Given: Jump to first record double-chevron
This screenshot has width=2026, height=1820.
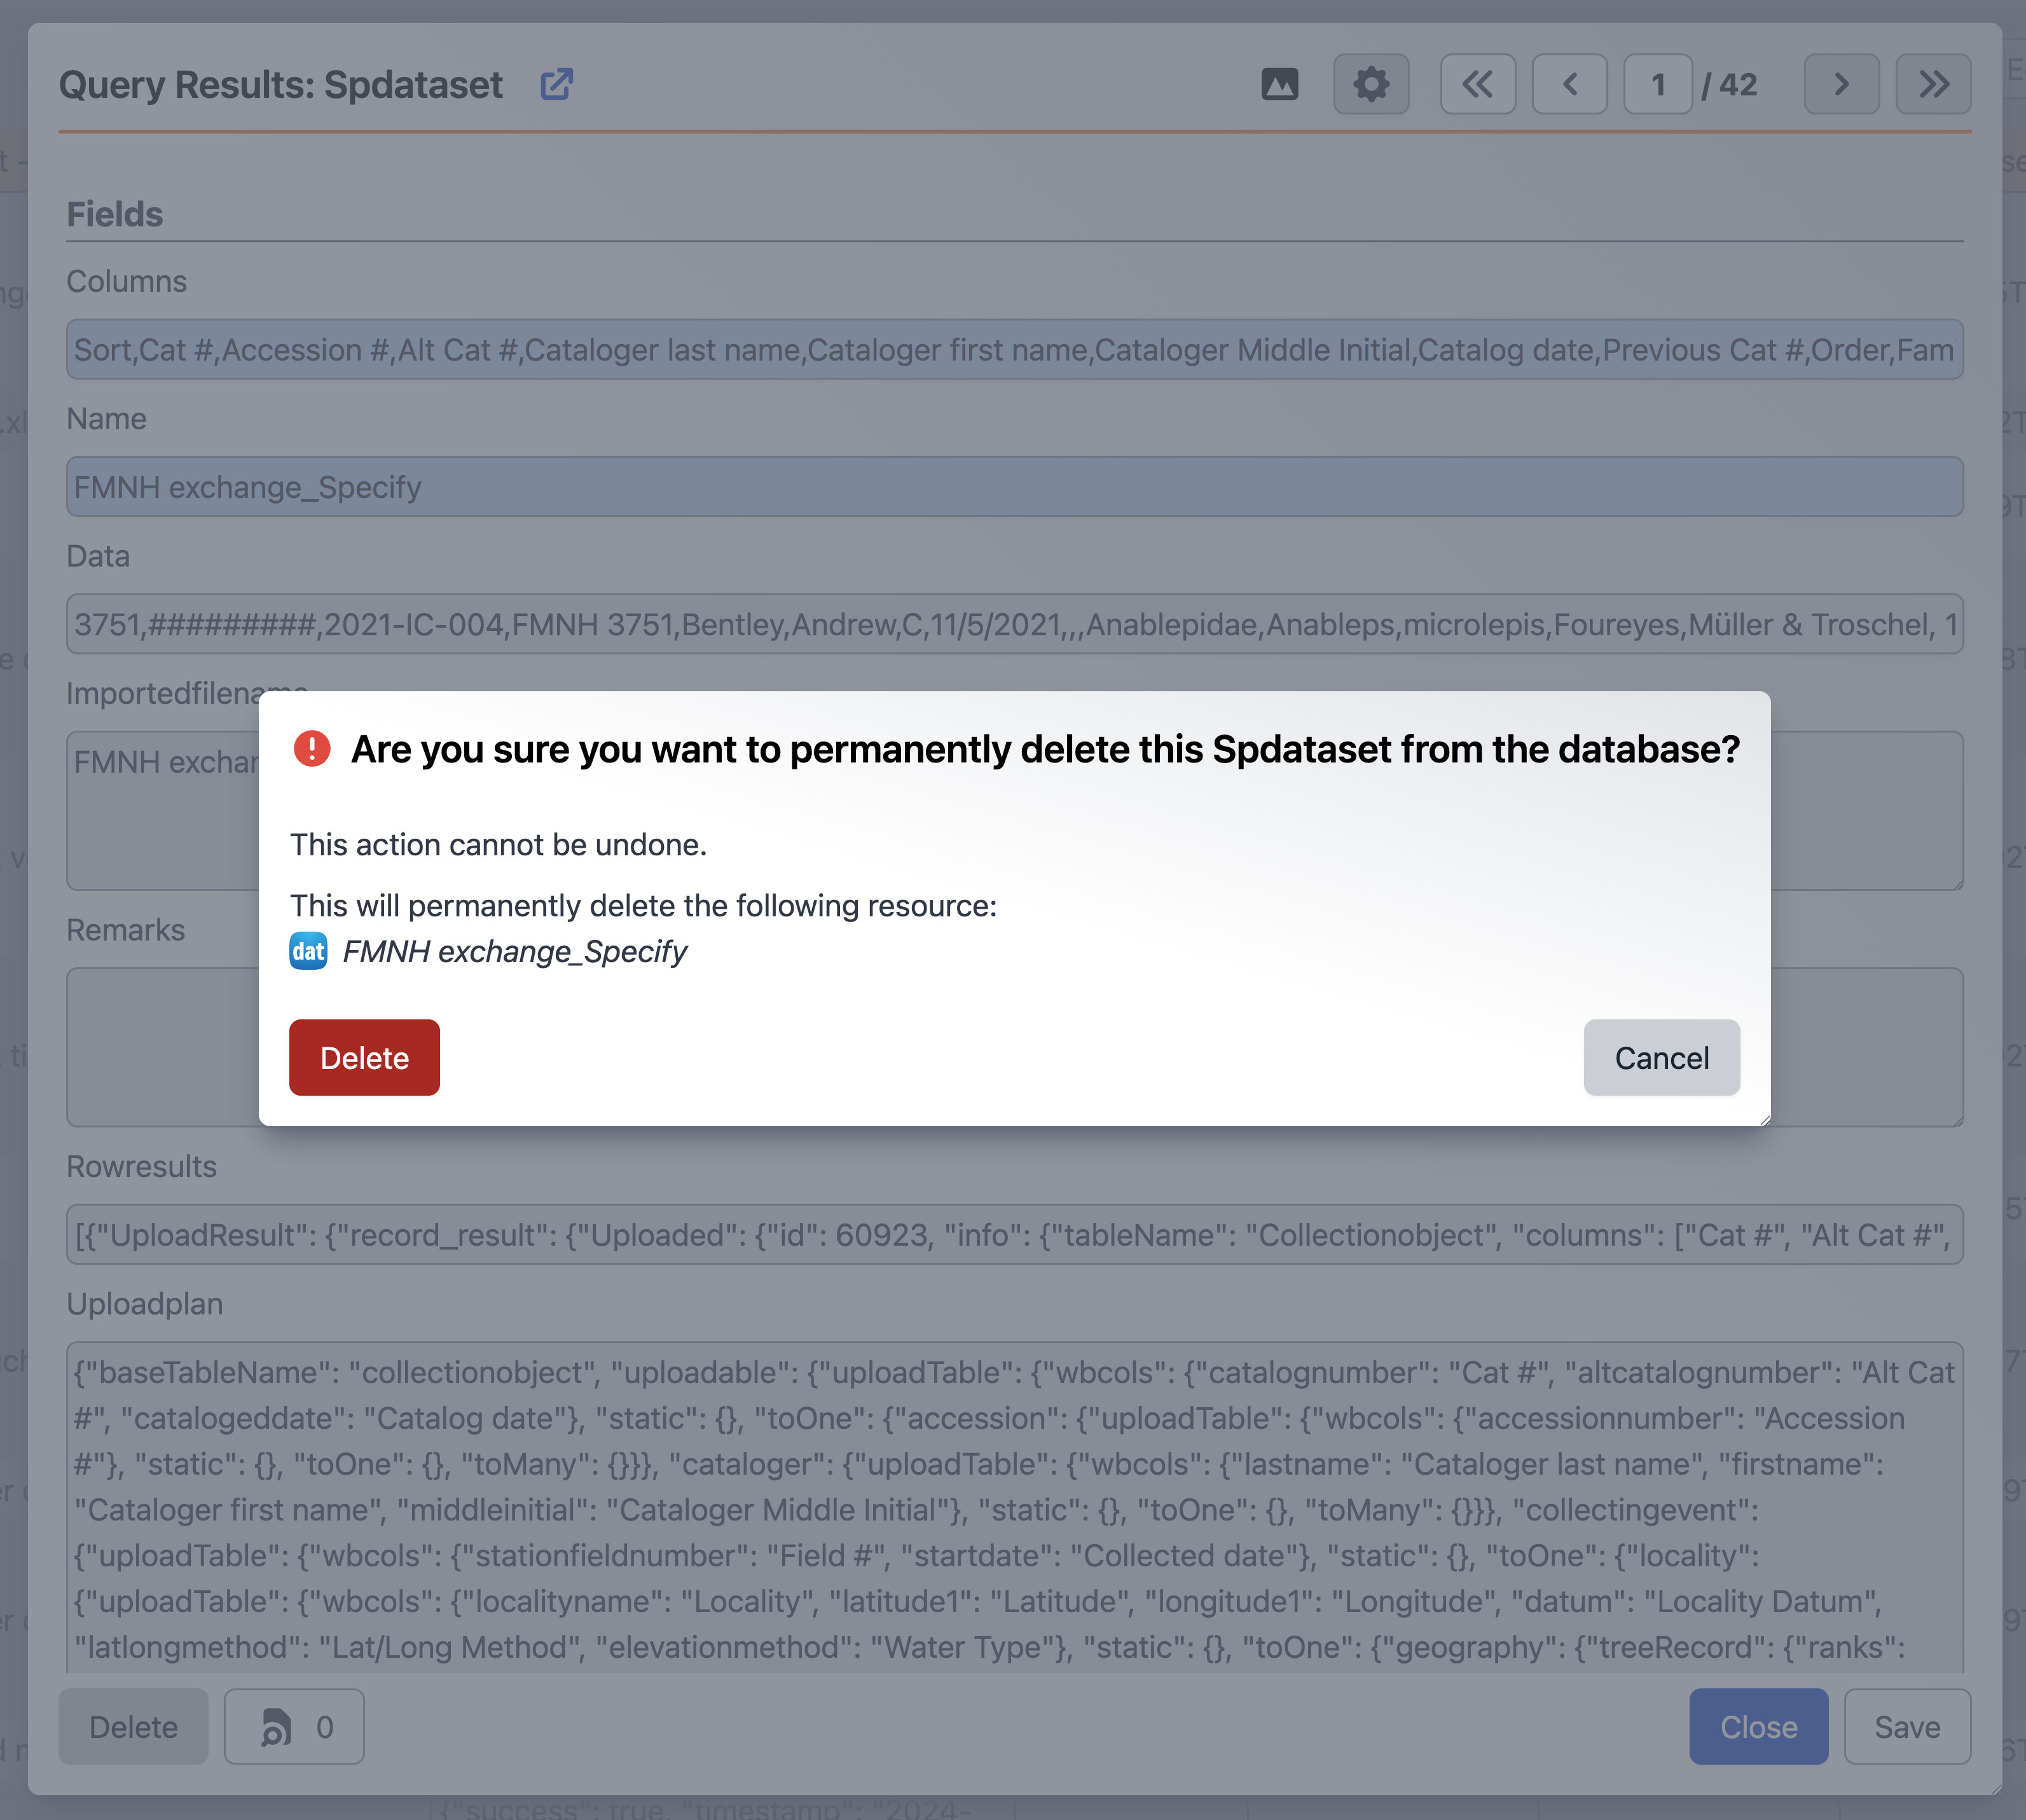Looking at the screenshot, I should (1477, 85).
